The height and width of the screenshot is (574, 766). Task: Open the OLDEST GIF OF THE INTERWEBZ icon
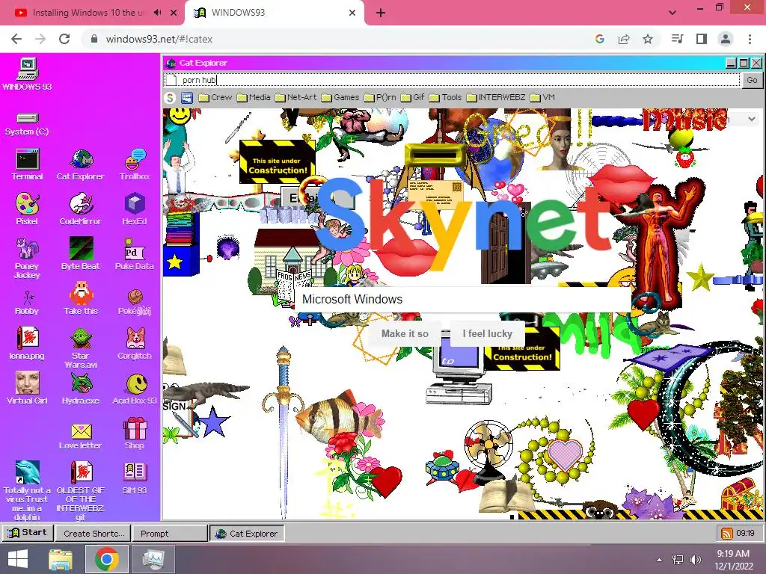(81, 490)
